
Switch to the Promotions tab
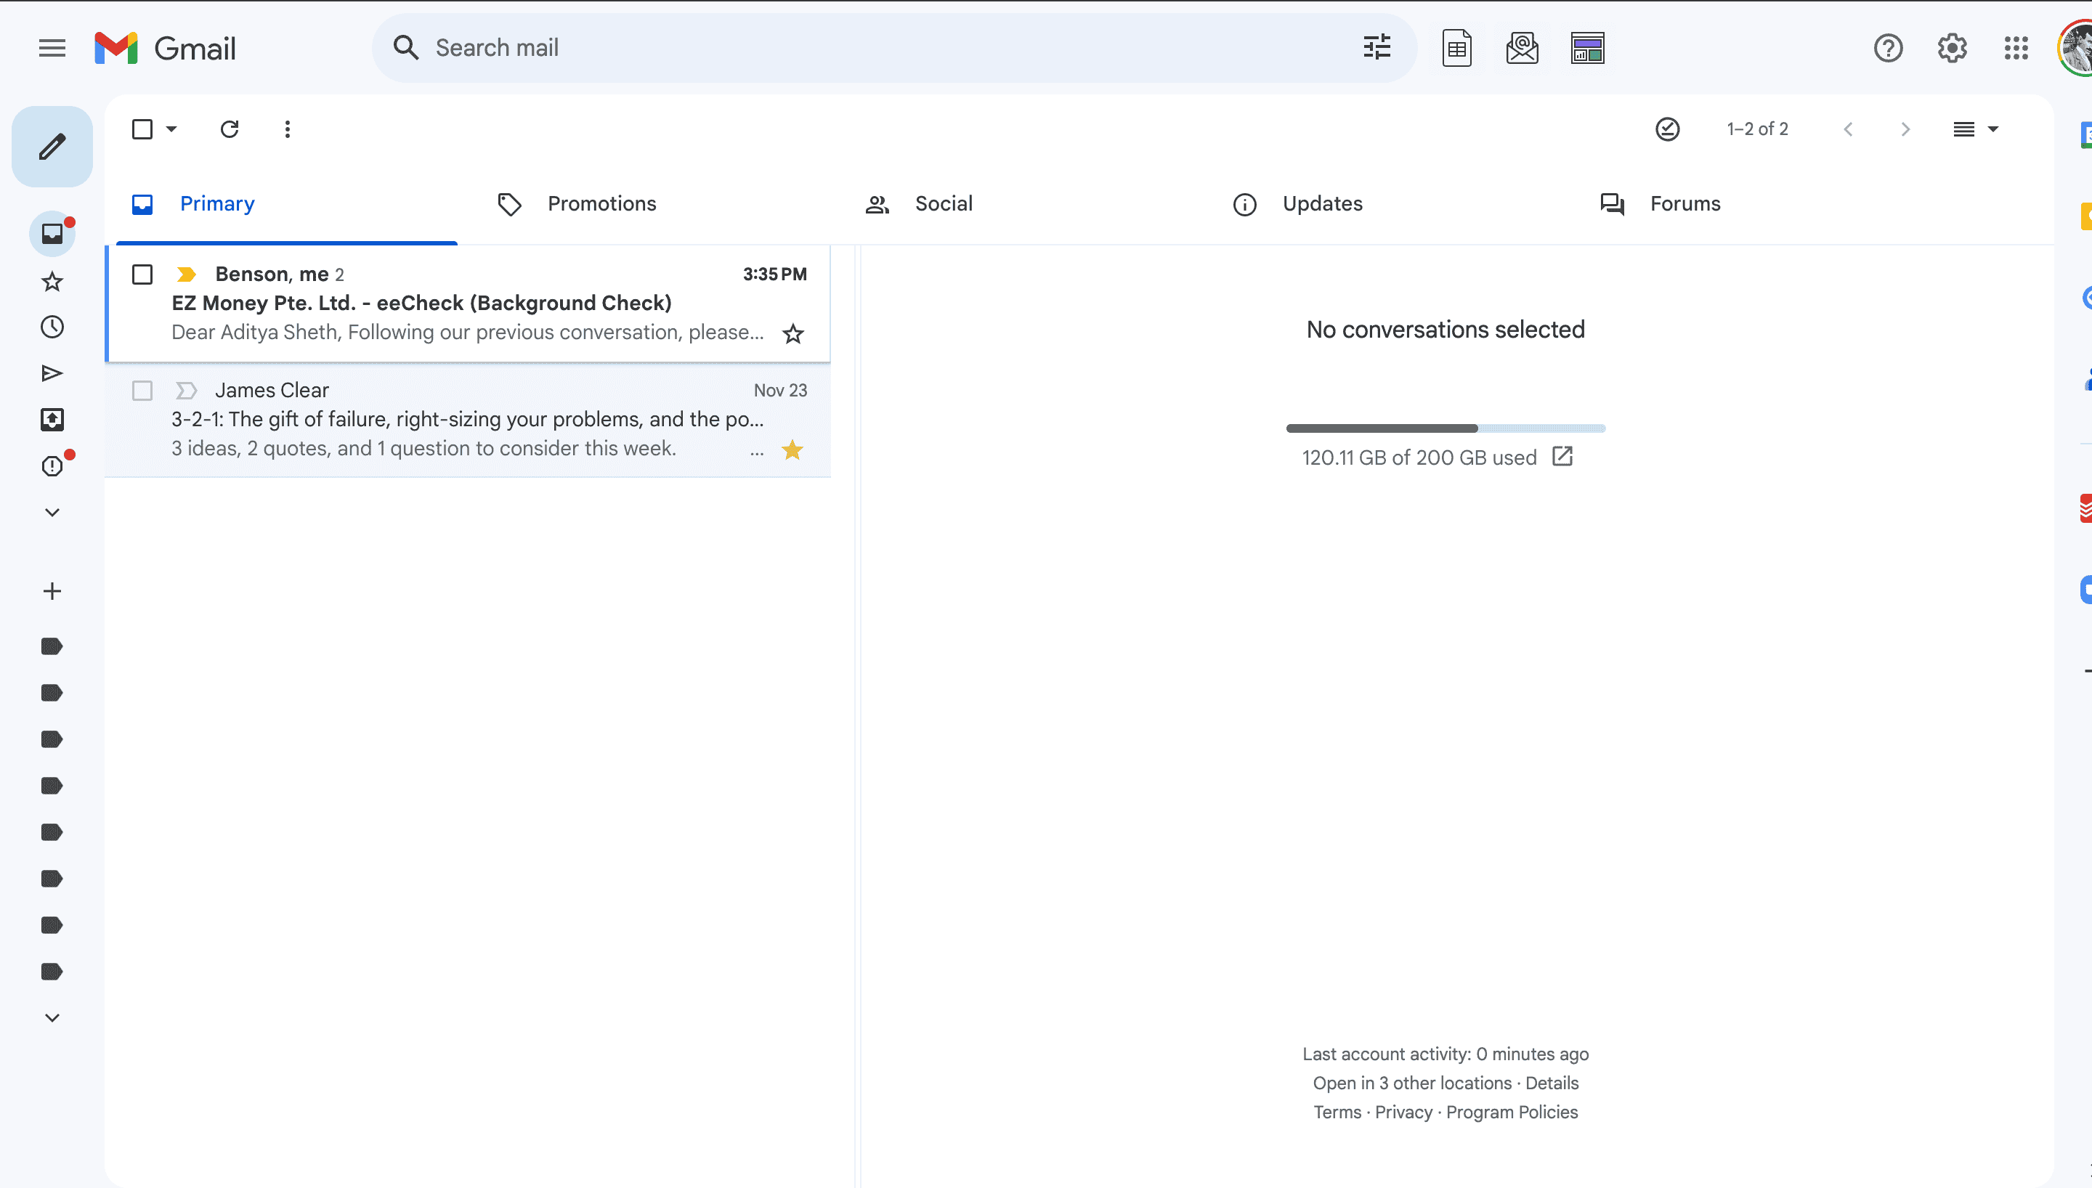click(x=601, y=203)
